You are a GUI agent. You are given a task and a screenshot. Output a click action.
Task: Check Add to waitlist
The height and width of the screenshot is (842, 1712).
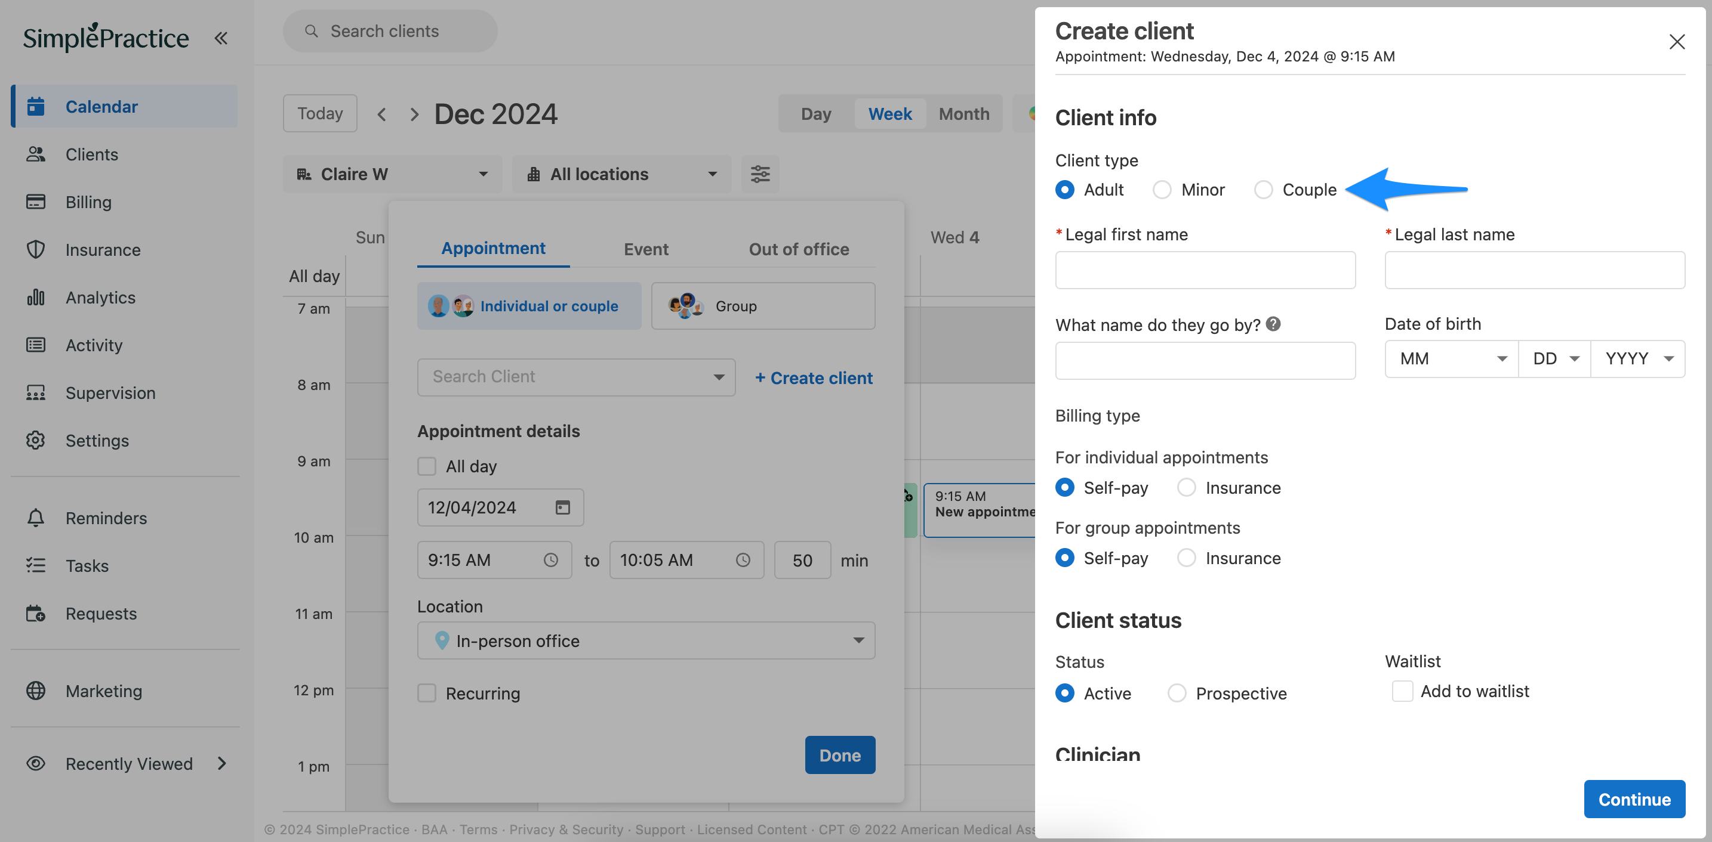point(1402,691)
